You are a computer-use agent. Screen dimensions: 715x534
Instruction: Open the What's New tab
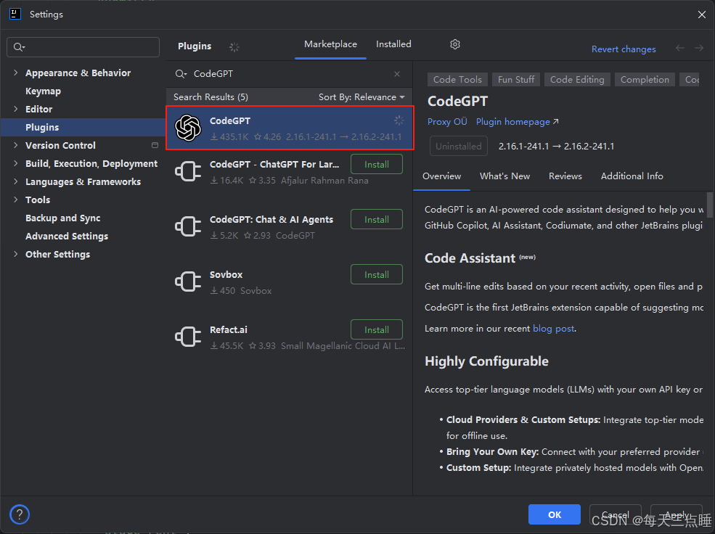click(504, 176)
